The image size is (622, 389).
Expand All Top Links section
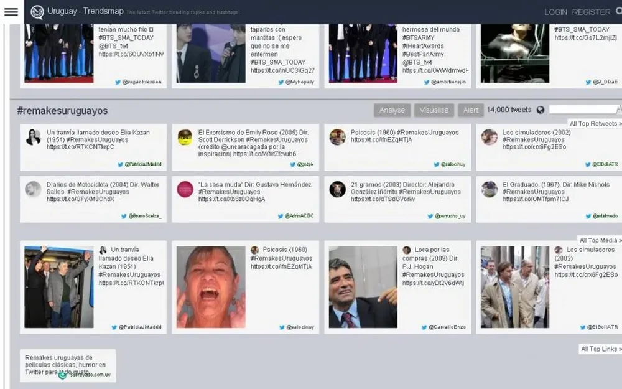600,349
